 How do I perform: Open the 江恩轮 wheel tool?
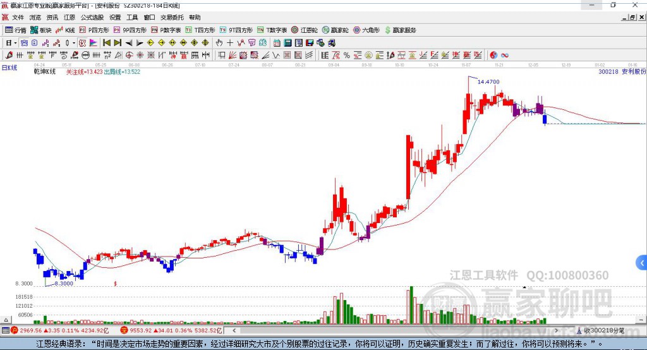(305, 30)
